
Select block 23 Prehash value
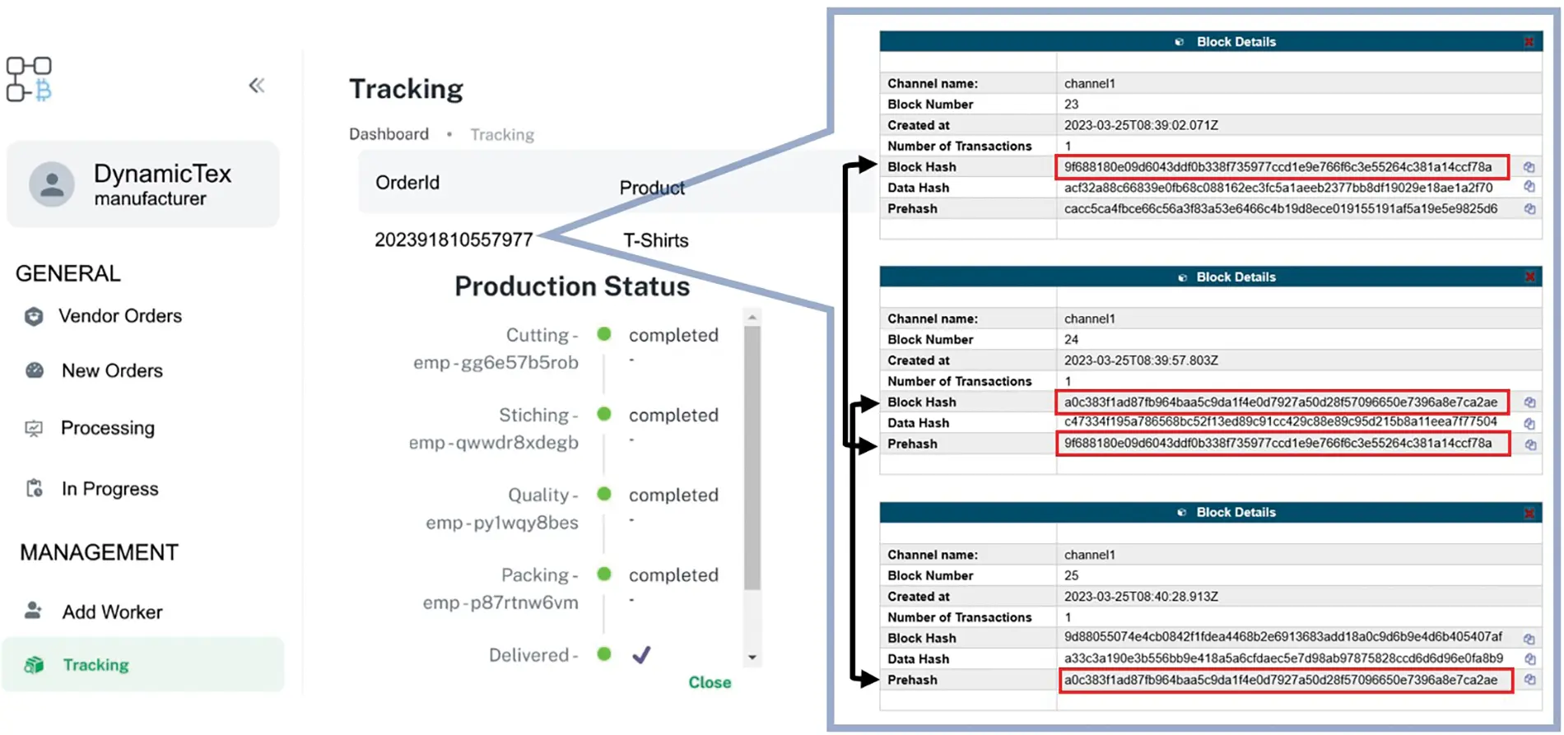tap(1281, 209)
